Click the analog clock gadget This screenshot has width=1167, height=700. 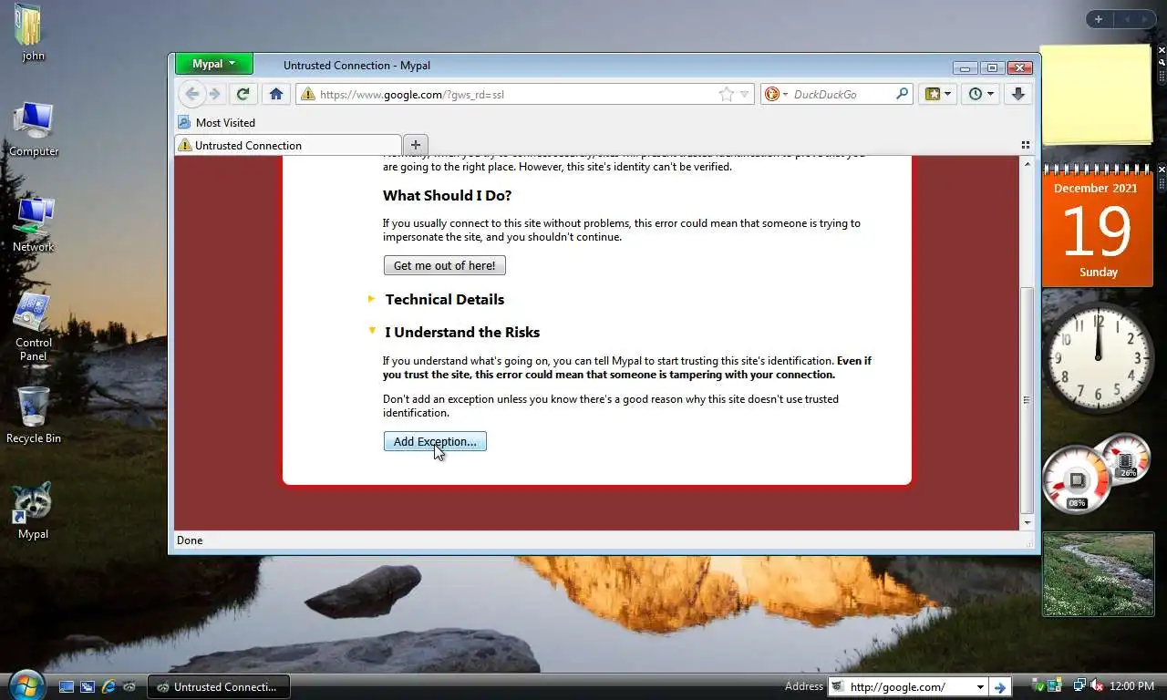click(1098, 357)
